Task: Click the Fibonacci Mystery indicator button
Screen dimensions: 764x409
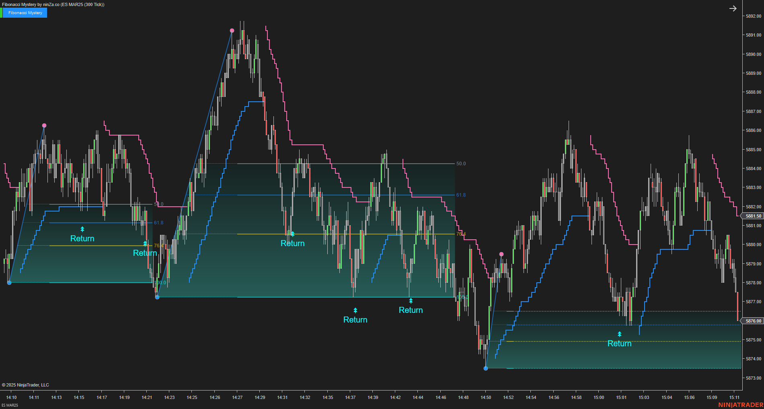Action: coord(24,12)
